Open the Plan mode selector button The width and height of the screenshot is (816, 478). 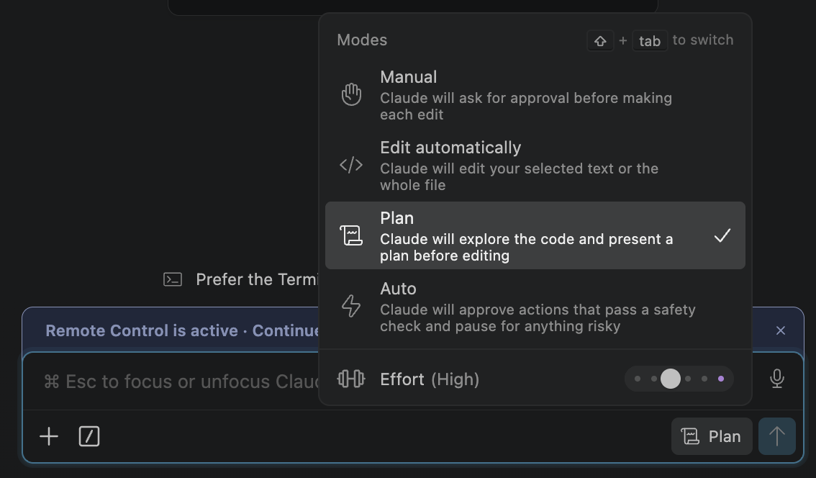(712, 436)
